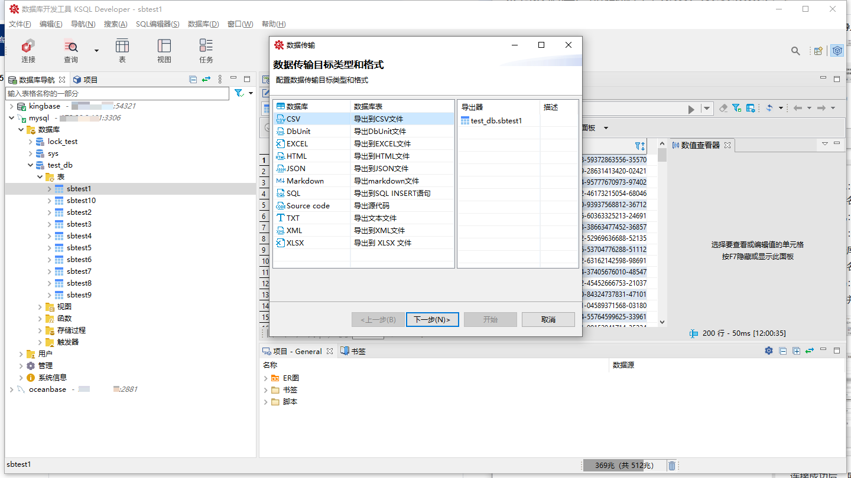The width and height of the screenshot is (851, 478).
Task: Choose the EXCEL export option
Action: [297, 144]
